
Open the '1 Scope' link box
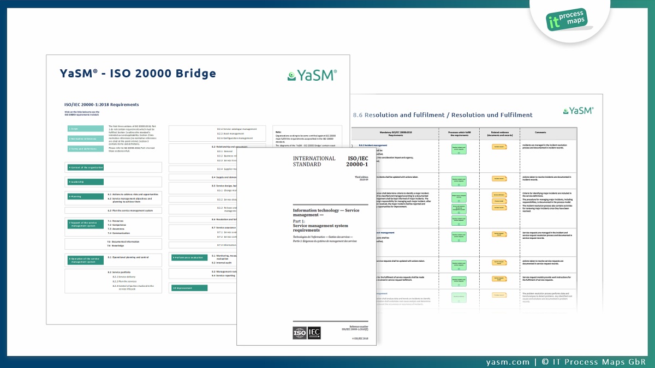[85, 129]
